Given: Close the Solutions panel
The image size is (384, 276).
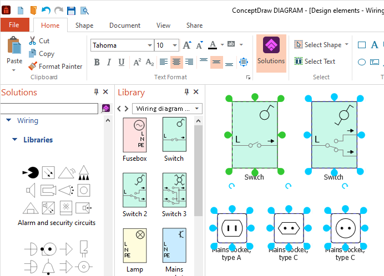Looking at the screenshot, I should 105,92.
